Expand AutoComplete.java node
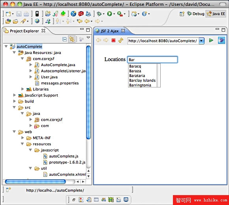This screenshot has height=205, width=229. 30,65
